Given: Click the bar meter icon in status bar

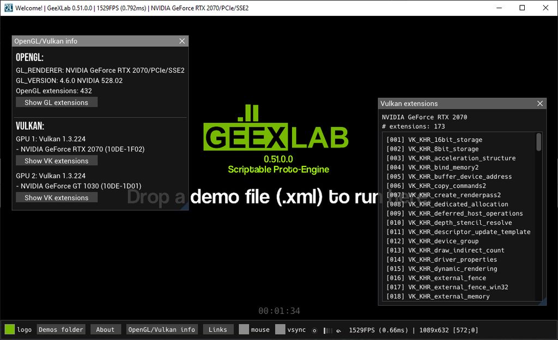Looking at the screenshot, I should click(x=327, y=330).
